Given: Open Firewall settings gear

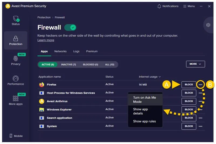Looking at the screenshot, I should coord(208,25).
